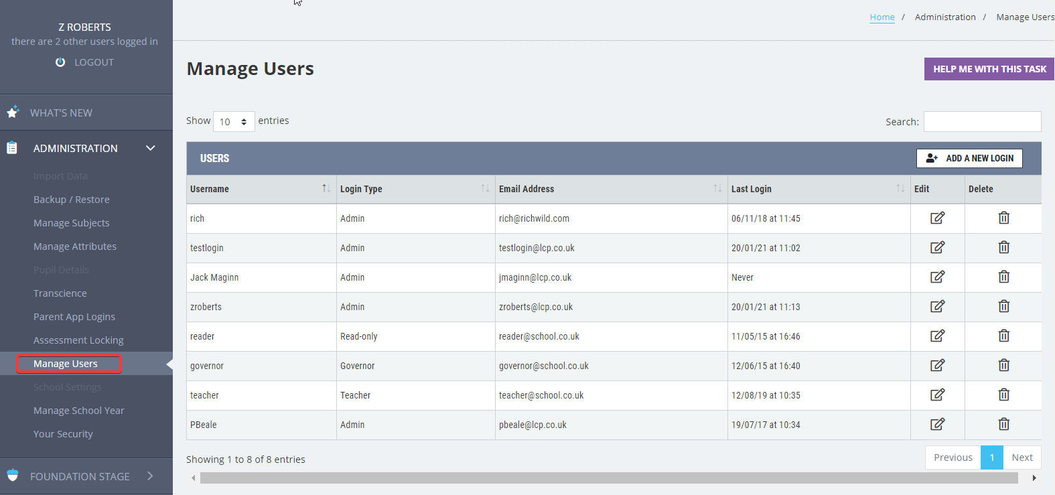Delete the testlogin user via trash icon
This screenshot has height=495, width=1055.
[1003, 247]
